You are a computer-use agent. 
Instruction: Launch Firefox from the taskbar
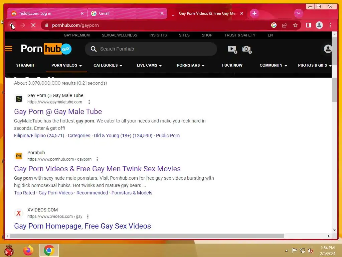coord(29,250)
